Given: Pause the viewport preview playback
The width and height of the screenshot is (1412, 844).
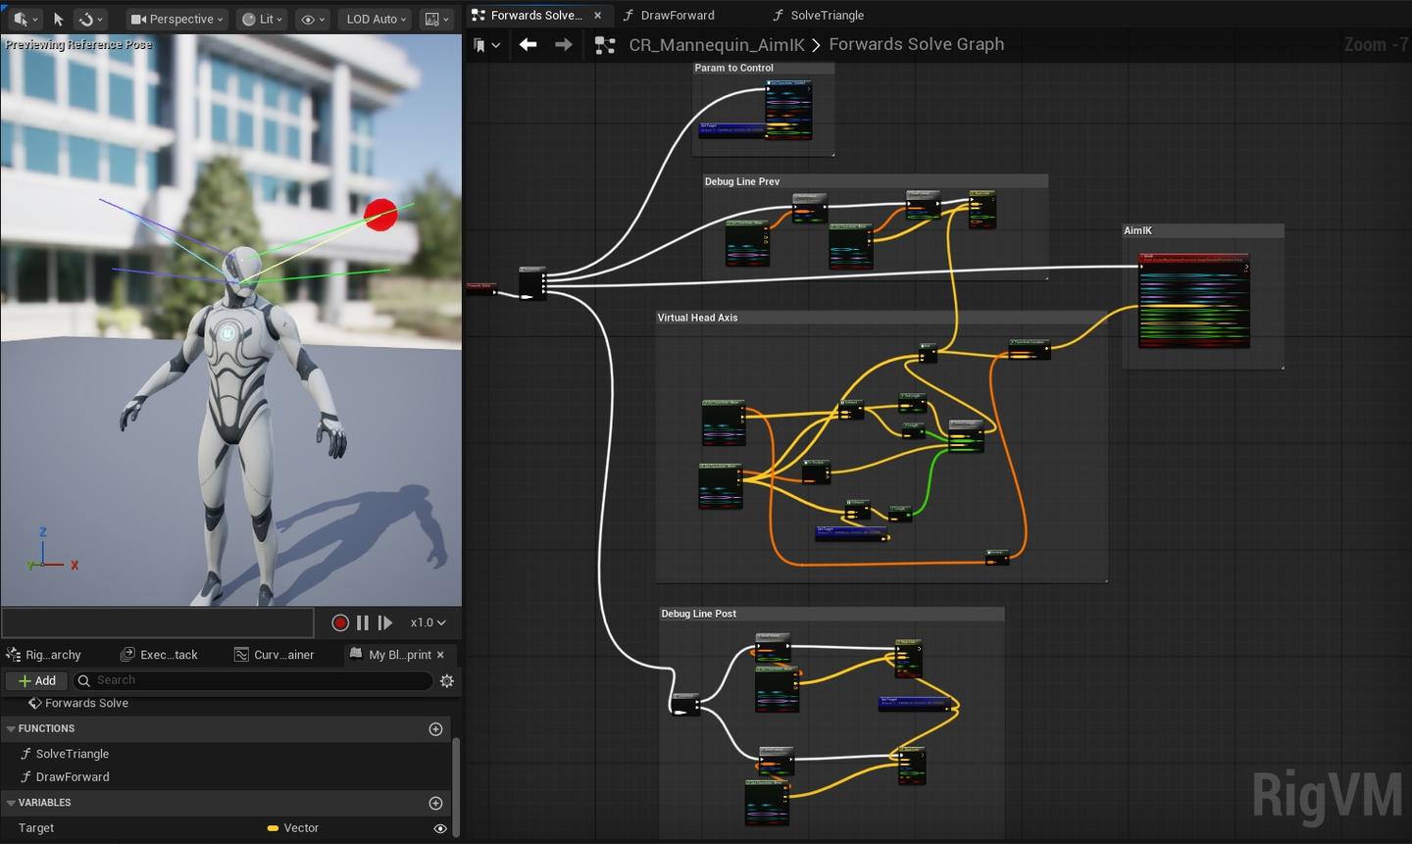Looking at the screenshot, I should point(363,622).
